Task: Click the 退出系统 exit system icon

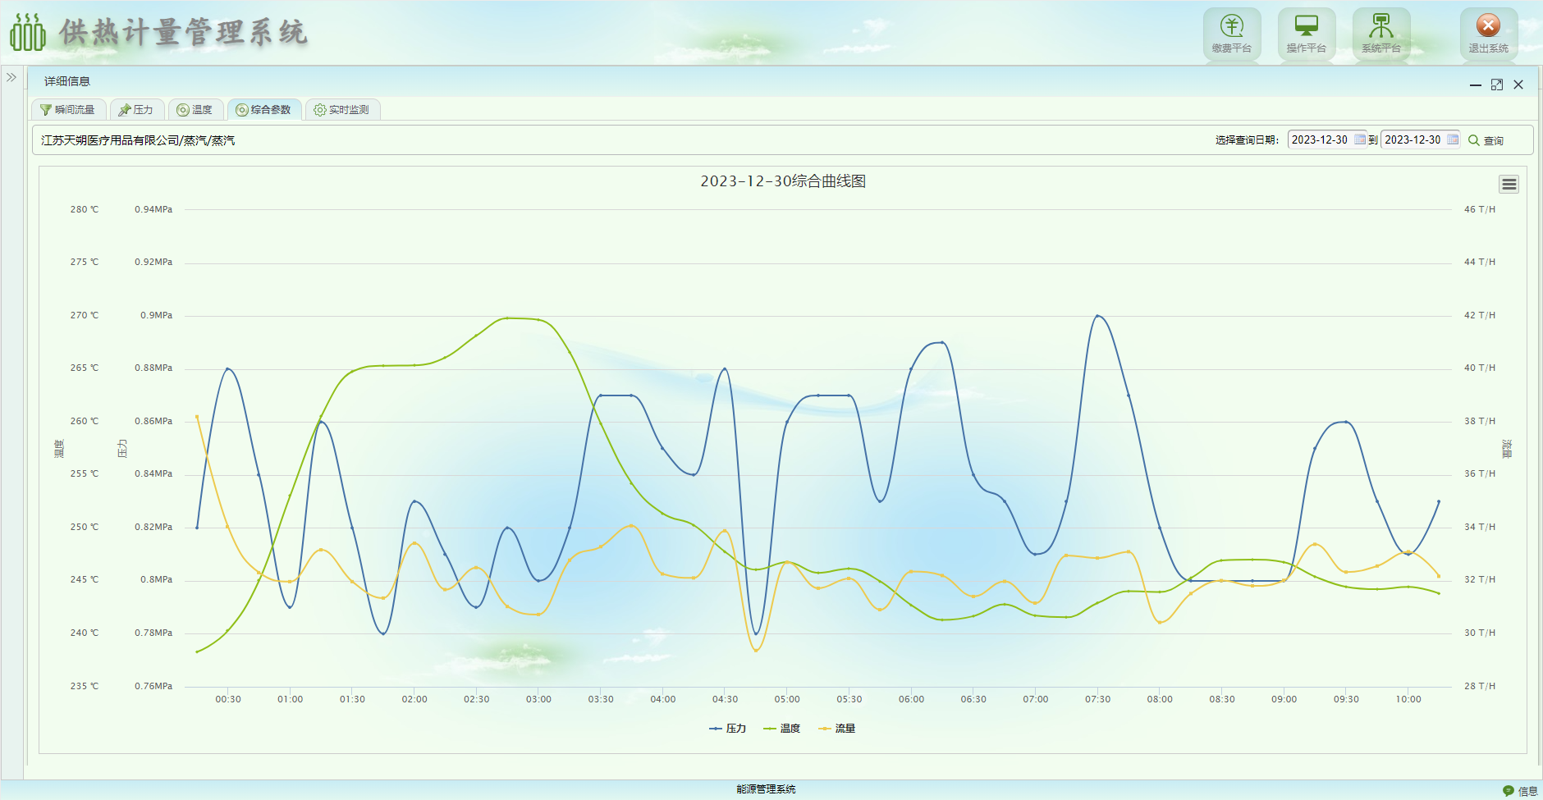Action: point(1488,34)
